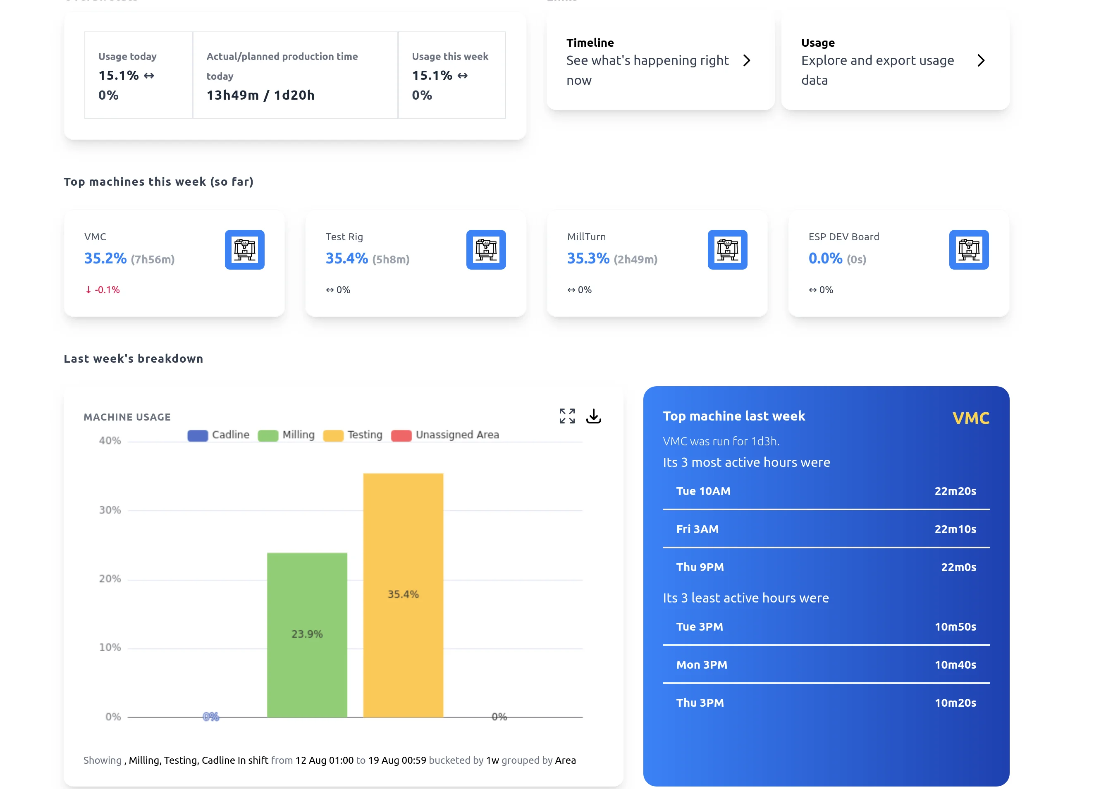Toggle the Testing legend series
The image size is (1094, 789).
pos(353,435)
